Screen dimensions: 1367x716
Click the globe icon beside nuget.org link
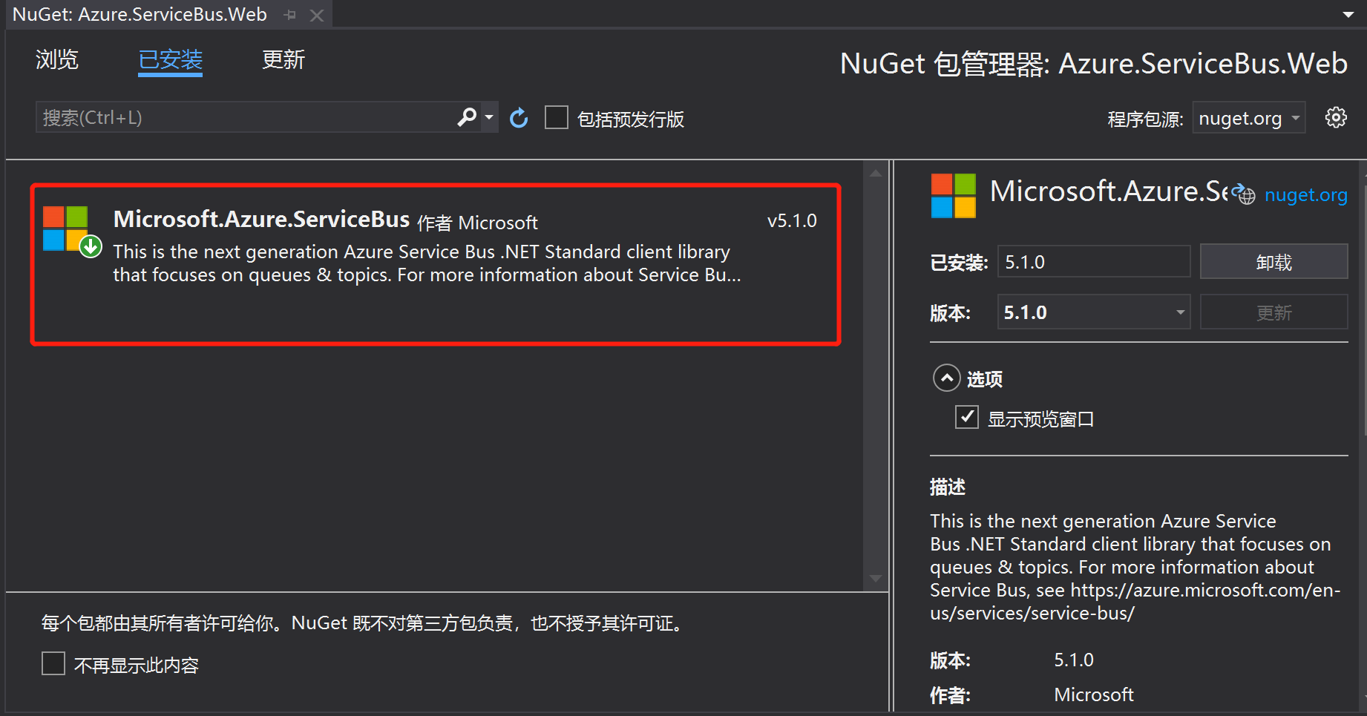pyautogui.click(x=1244, y=194)
